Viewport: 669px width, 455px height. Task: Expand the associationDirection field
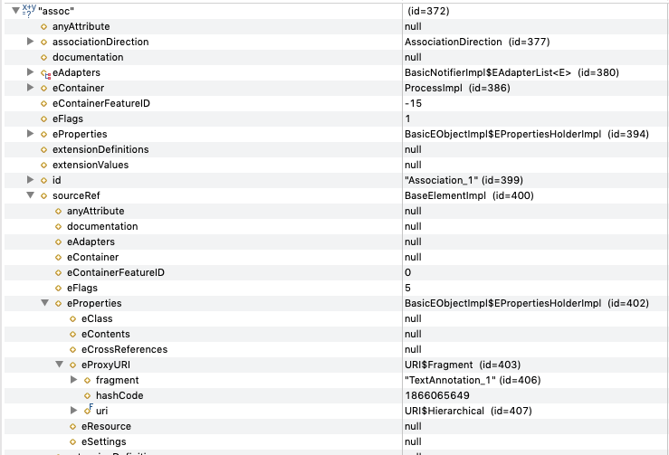tap(30, 42)
